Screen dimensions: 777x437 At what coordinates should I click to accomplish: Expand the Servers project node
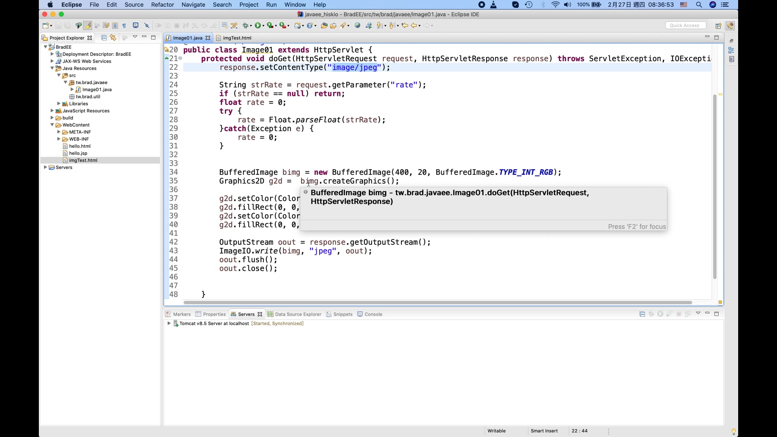45,168
